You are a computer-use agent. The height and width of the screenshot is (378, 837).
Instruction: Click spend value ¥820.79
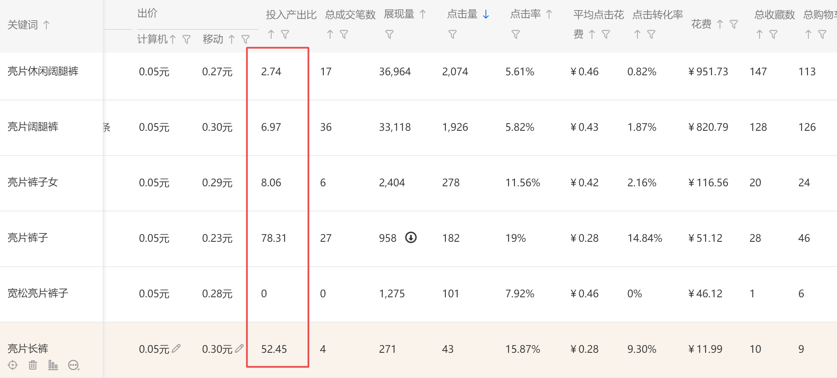click(708, 127)
